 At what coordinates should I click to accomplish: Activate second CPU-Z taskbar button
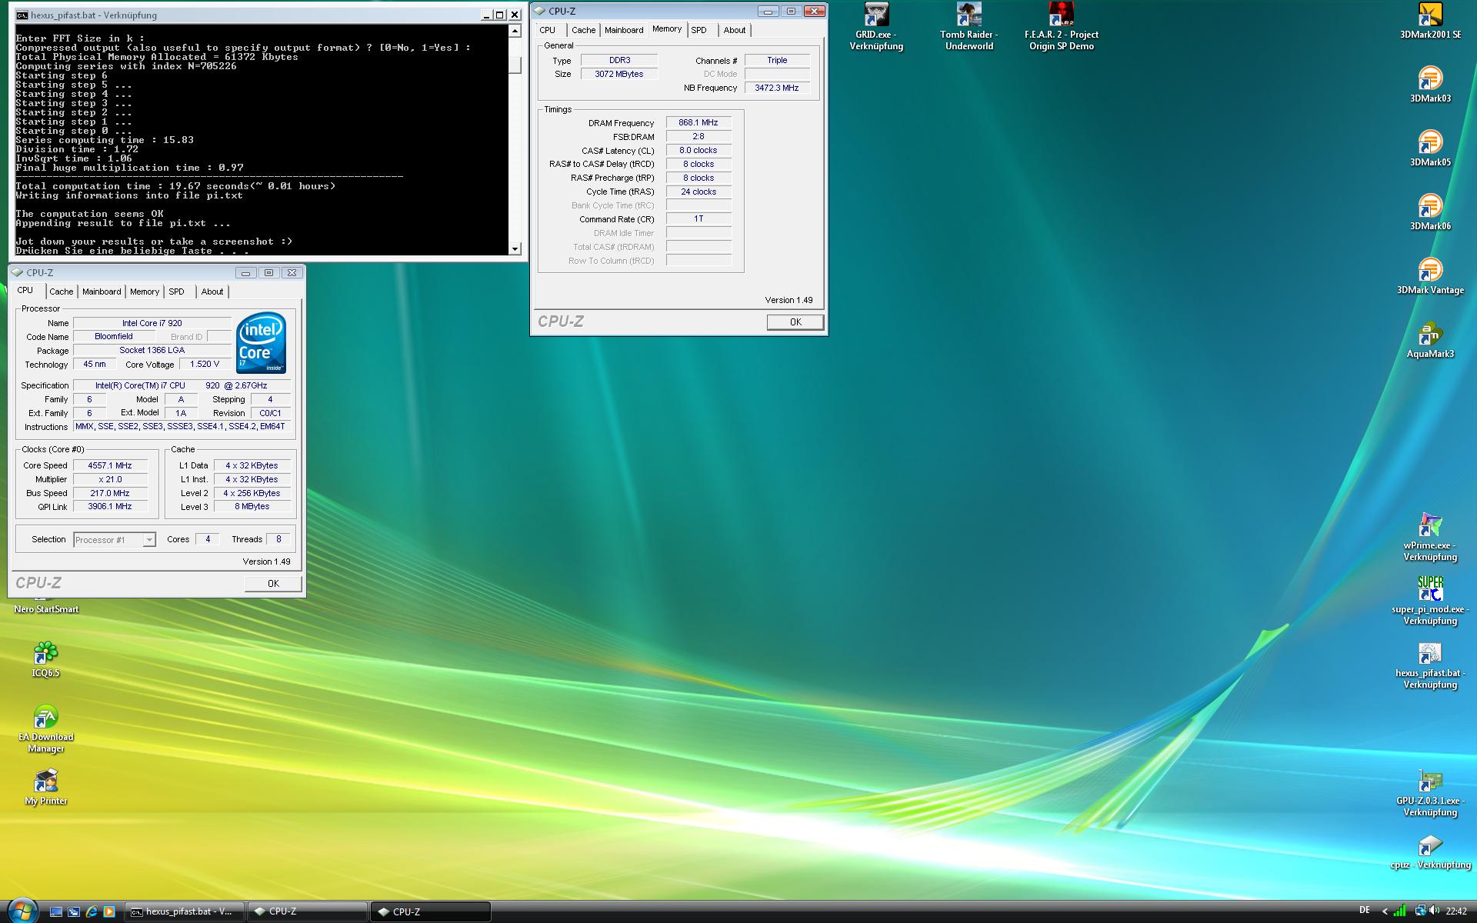(431, 911)
